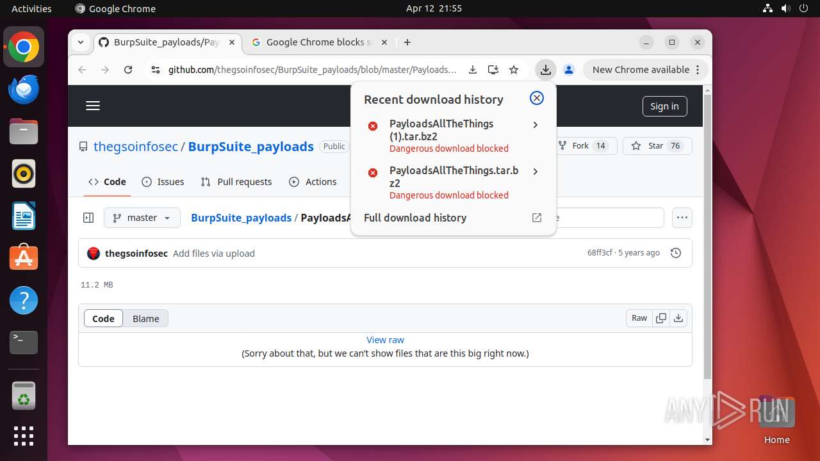The height and width of the screenshot is (461, 820).
Task: Click the page vertical scrollbar
Action: [707, 237]
